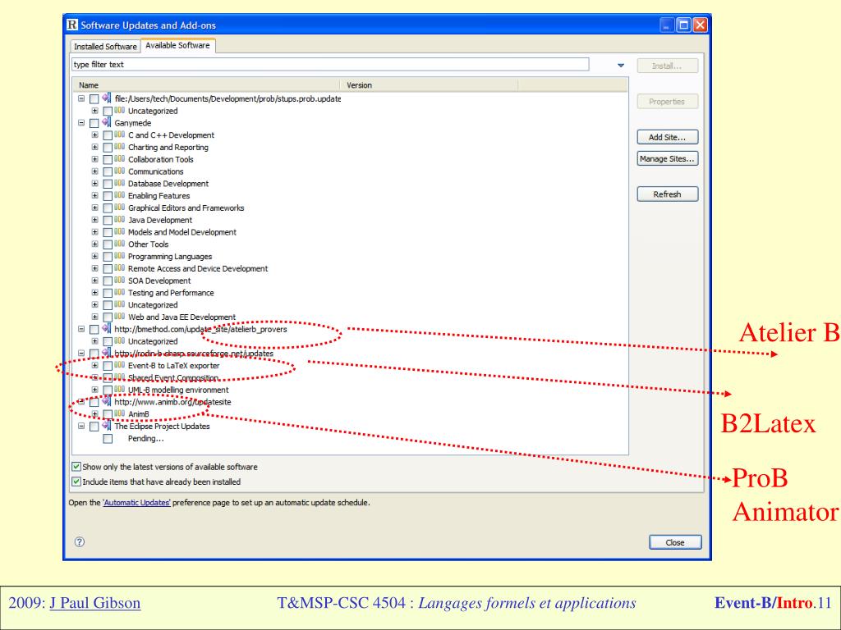Click category icon beside Database Development

coord(120,183)
